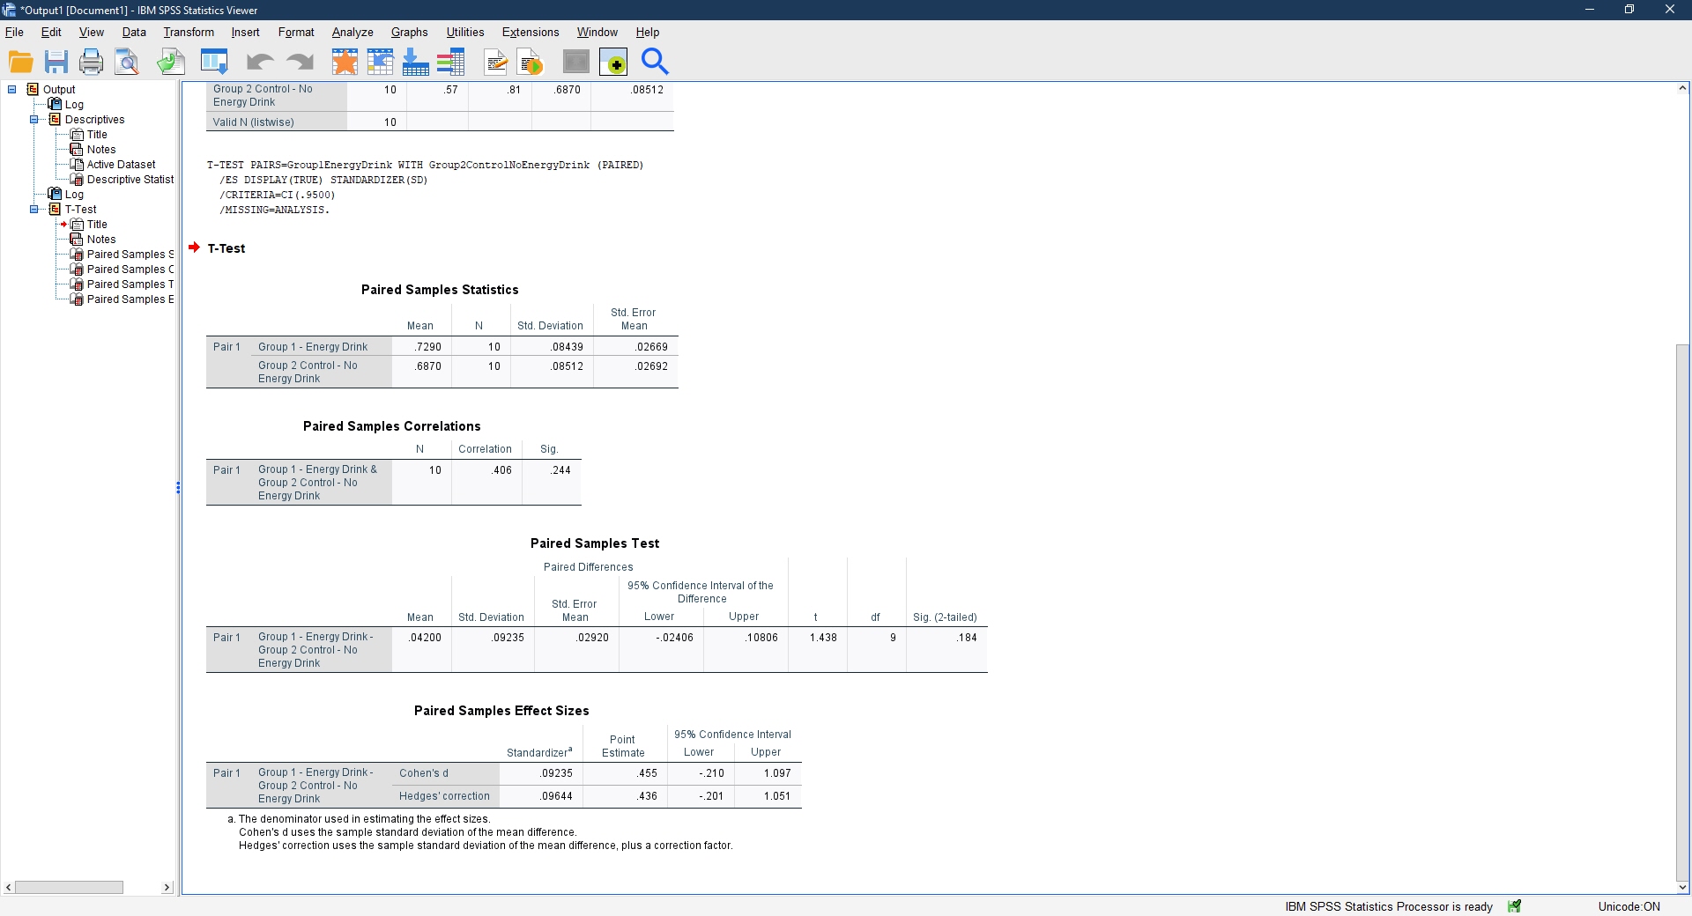1692x916 pixels.
Task: Open the File menu
Action: tap(14, 32)
